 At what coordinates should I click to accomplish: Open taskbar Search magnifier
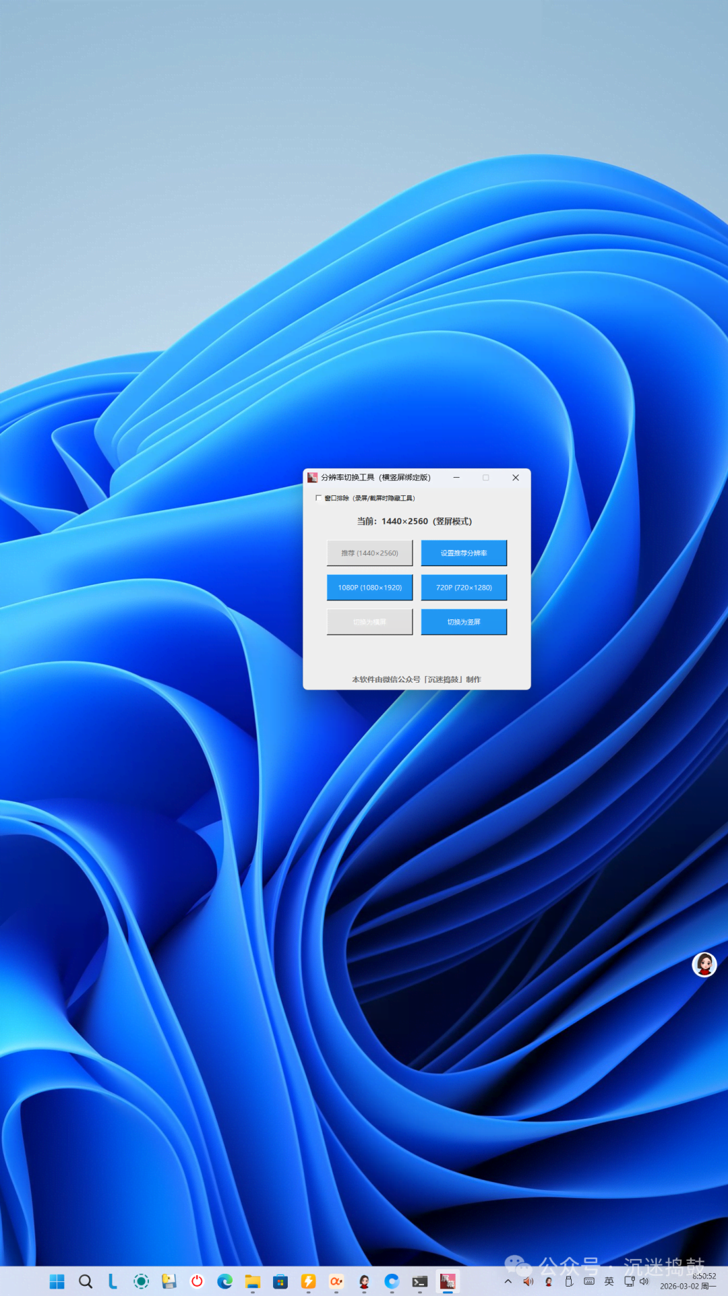point(86,1281)
